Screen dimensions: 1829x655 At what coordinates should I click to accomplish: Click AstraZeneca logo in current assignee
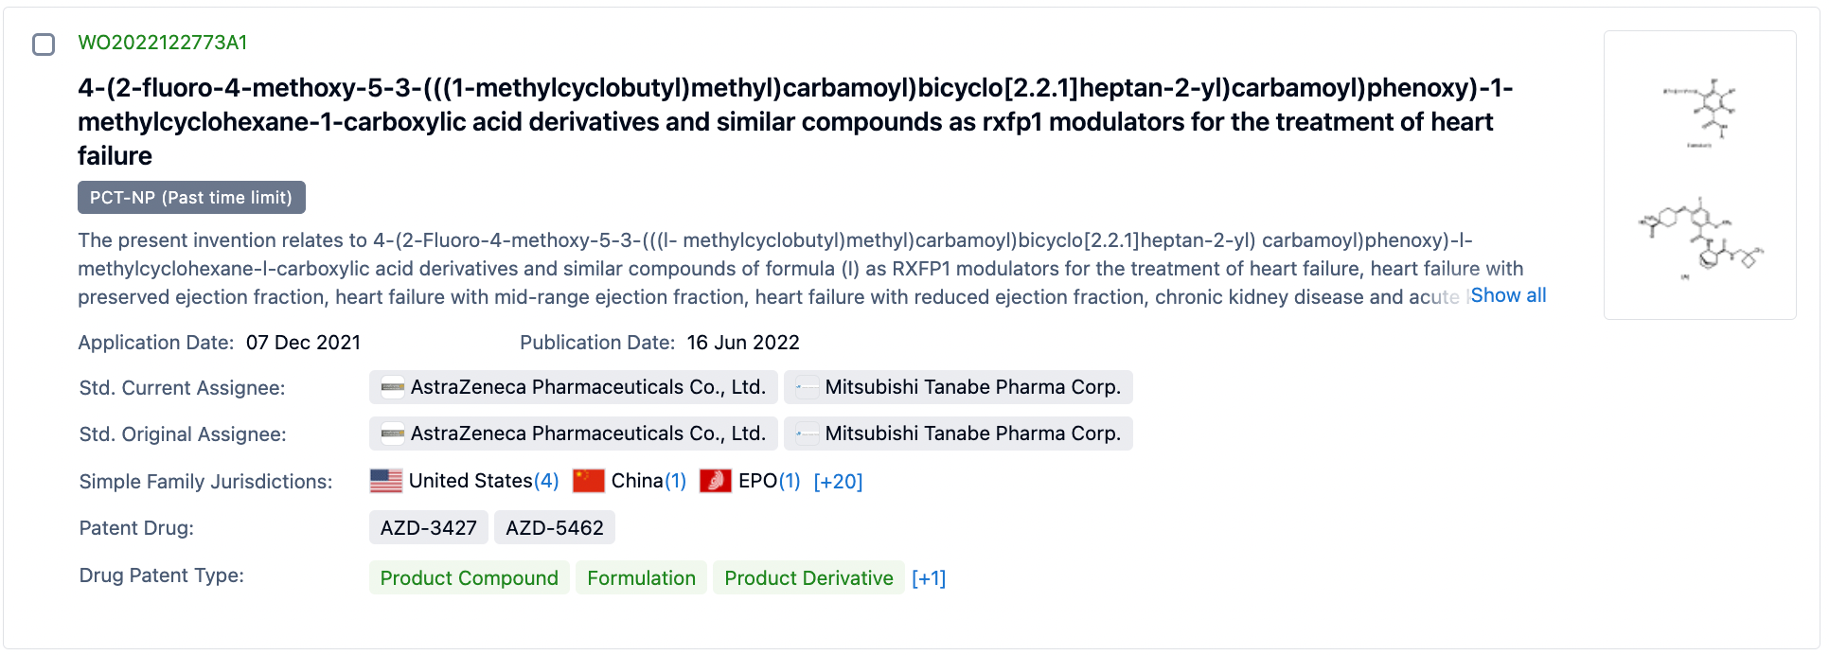tap(392, 387)
